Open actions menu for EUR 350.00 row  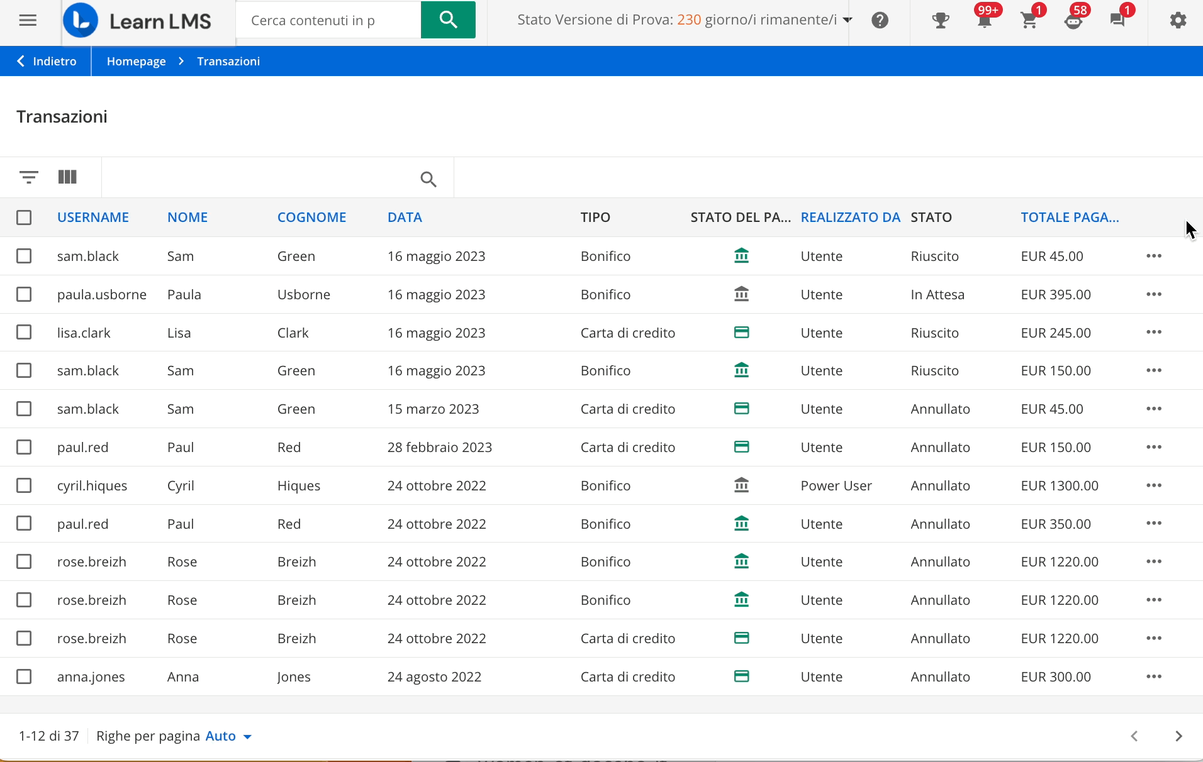(x=1154, y=524)
